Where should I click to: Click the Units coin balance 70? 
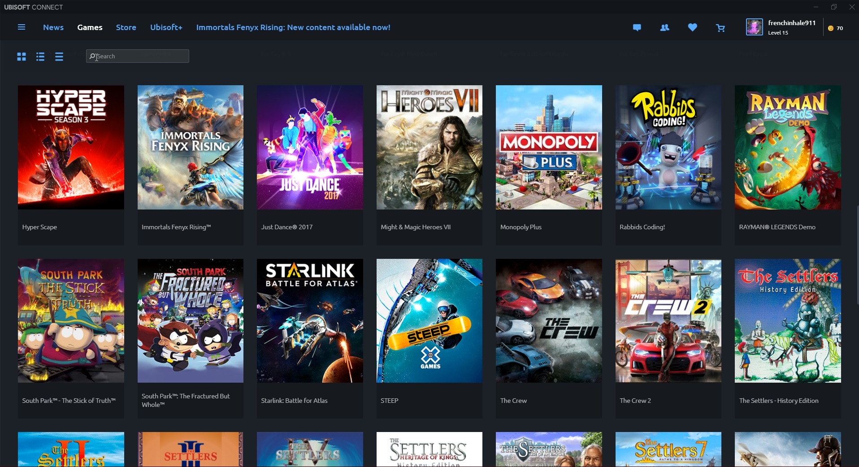click(836, 28)
